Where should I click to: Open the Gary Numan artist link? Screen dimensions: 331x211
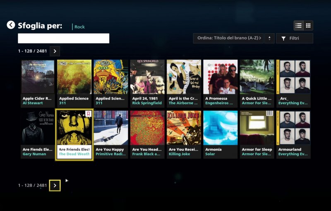[32, 154]
